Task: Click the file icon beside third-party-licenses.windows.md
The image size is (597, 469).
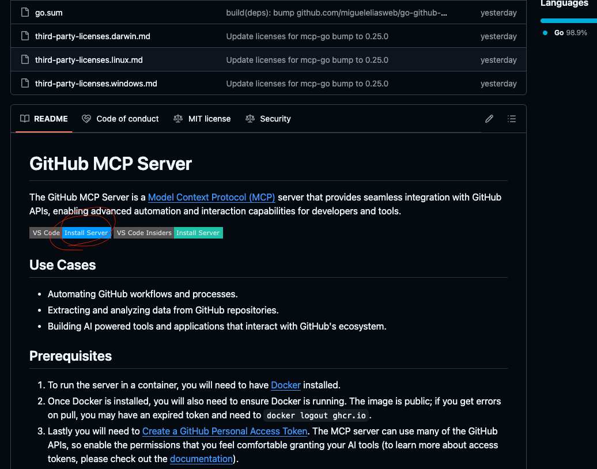Action: (x=25, y=84)
